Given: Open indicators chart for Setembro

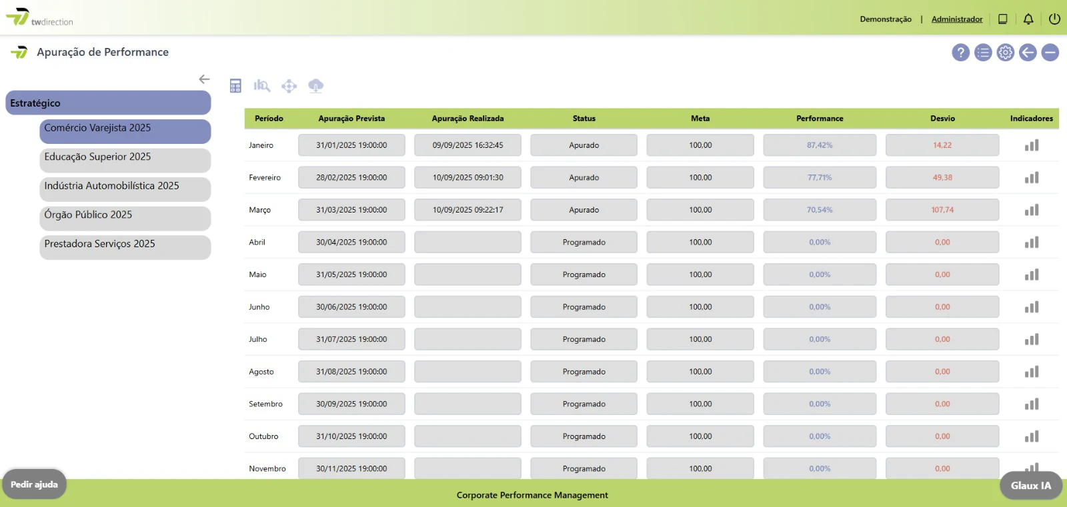Looking at the screenshot, I should [x=1032, y=404].
